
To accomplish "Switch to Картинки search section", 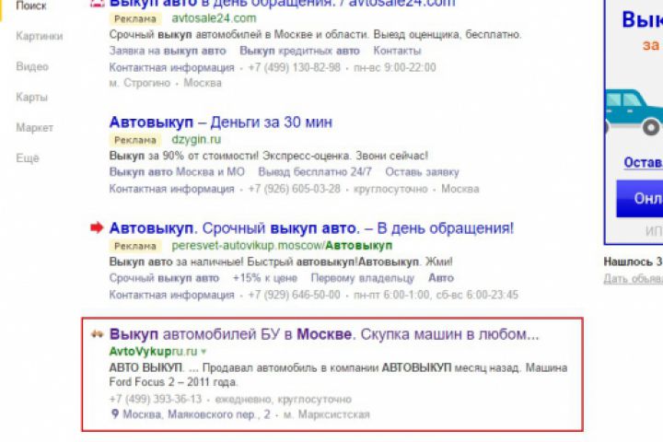I will [40, 37].
